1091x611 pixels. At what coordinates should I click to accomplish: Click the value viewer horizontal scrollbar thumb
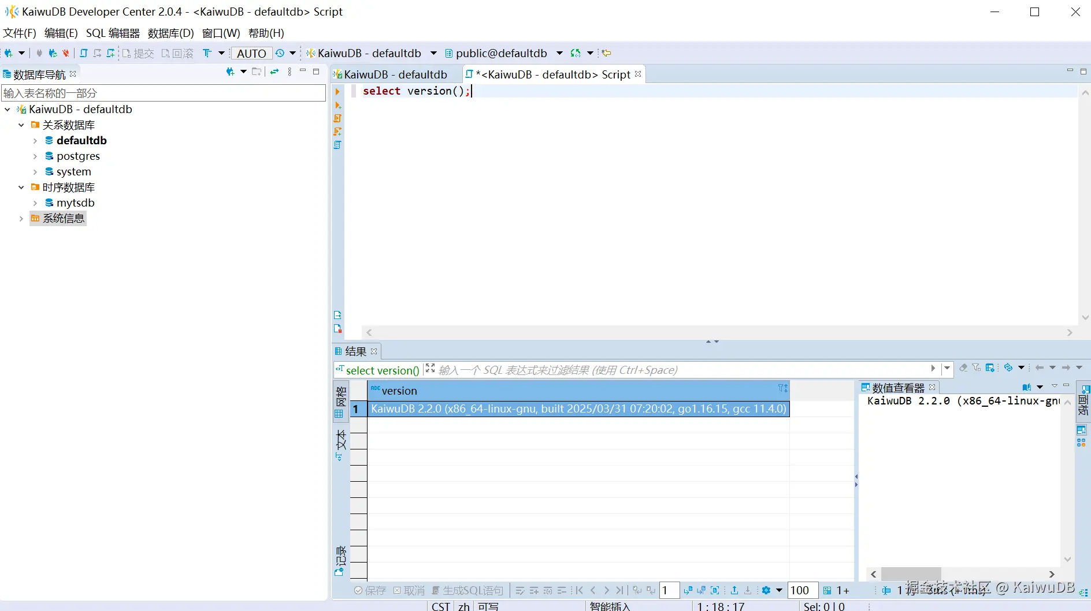pos(911,574)
